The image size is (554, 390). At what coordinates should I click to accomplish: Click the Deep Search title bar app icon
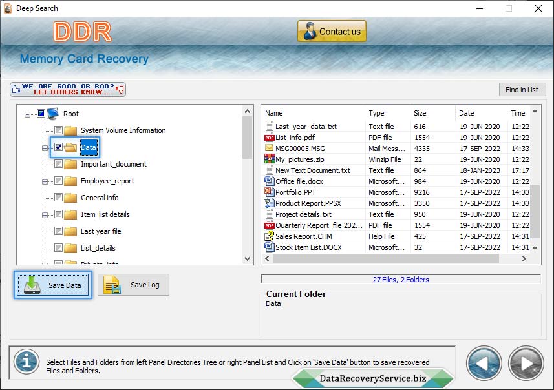pyautogui.click(x=7, y=8)
